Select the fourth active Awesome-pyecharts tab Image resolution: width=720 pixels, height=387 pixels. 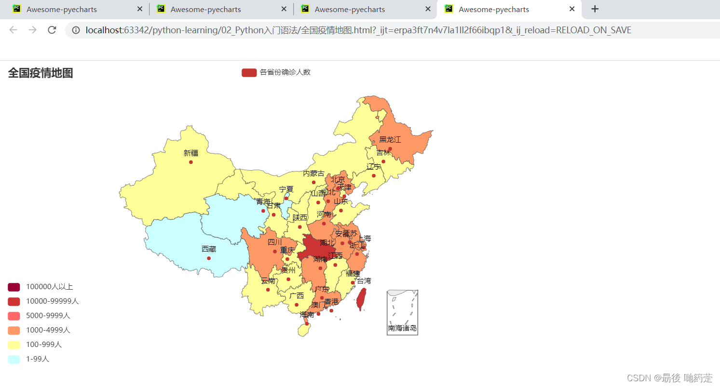pos(509,9)
